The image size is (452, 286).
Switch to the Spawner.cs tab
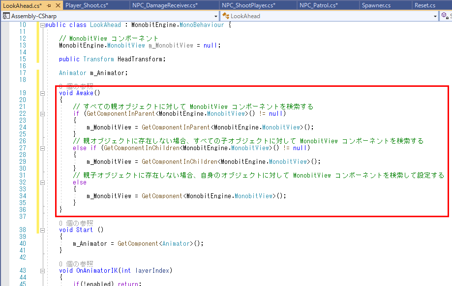376,5
